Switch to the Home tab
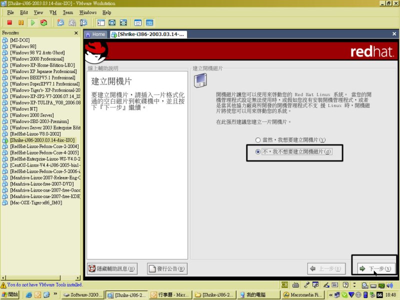This screenshot has width=400, height=300. coord(95,34)
